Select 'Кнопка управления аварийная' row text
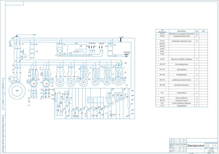219x154 pixels. point(181,103)
